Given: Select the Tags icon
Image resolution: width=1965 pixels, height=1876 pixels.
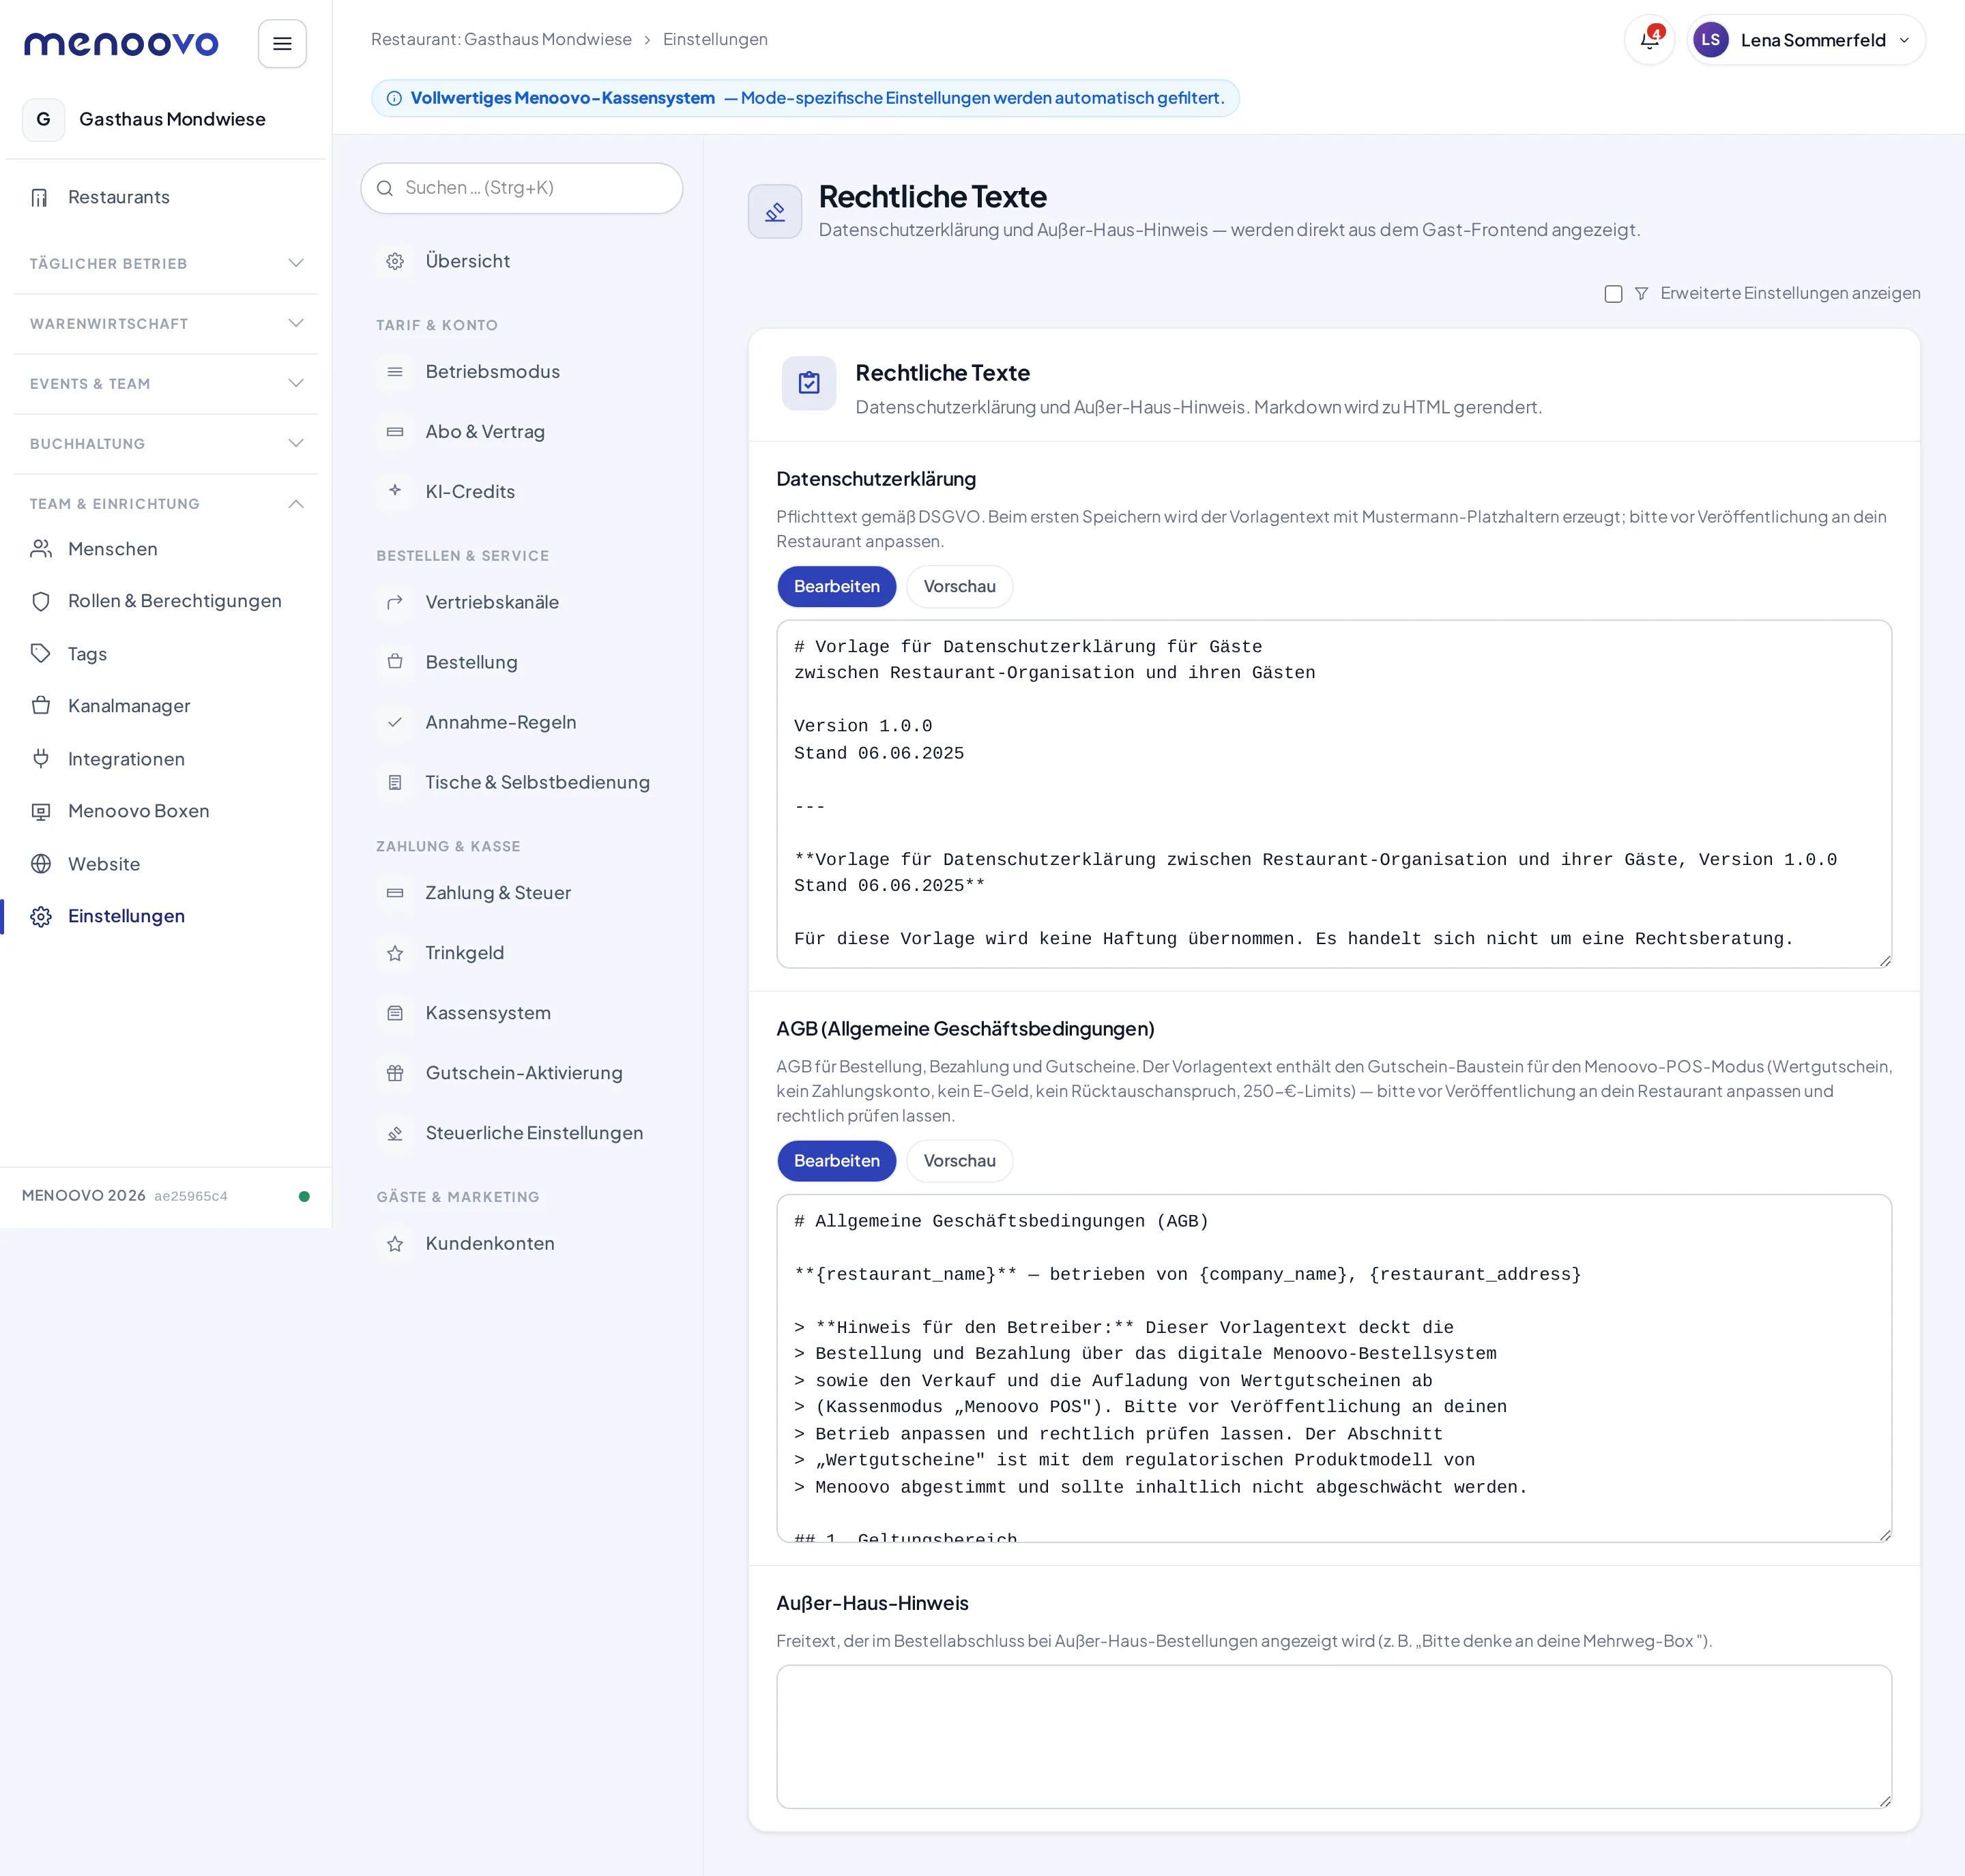Looking at the screenshot, I should (x=41, y=654).
